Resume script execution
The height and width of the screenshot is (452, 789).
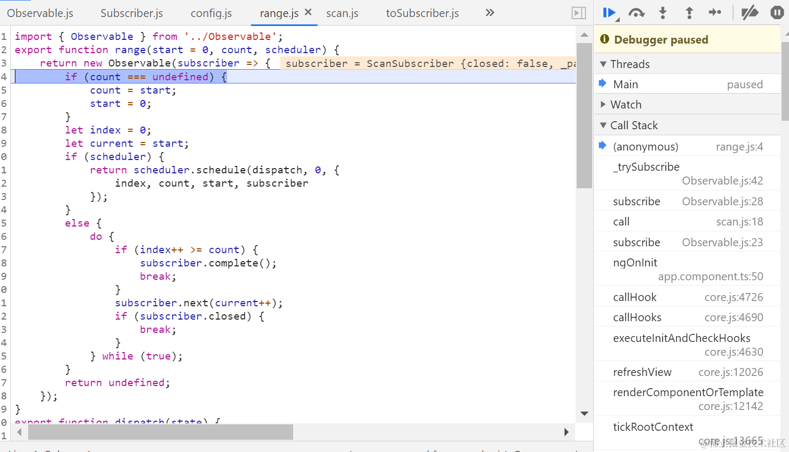[610, 13]
